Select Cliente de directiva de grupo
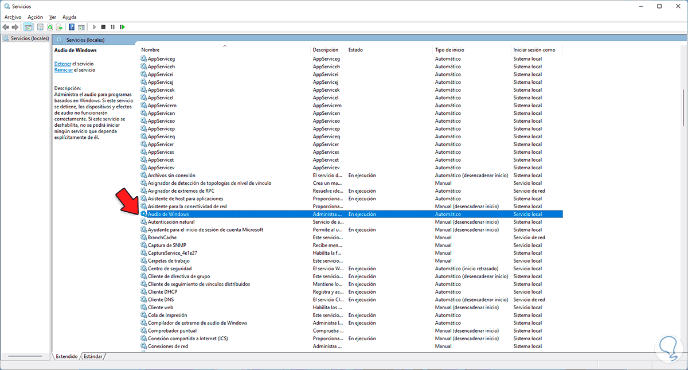 179,276
